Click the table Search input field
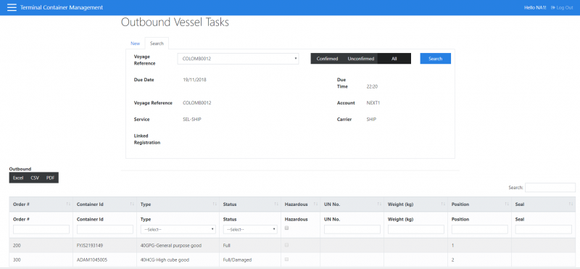Image resolution: width=580 pixels, height=269 pixels. (x=550, y=188)
